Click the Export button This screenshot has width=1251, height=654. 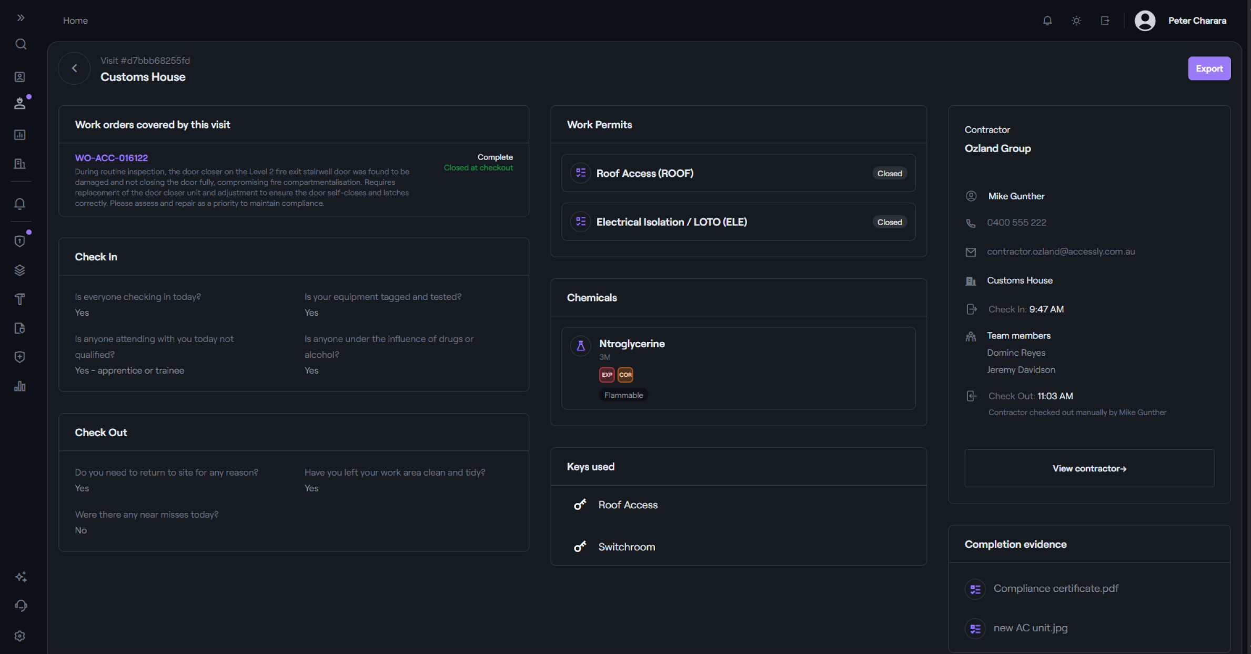click(1209, 68)
